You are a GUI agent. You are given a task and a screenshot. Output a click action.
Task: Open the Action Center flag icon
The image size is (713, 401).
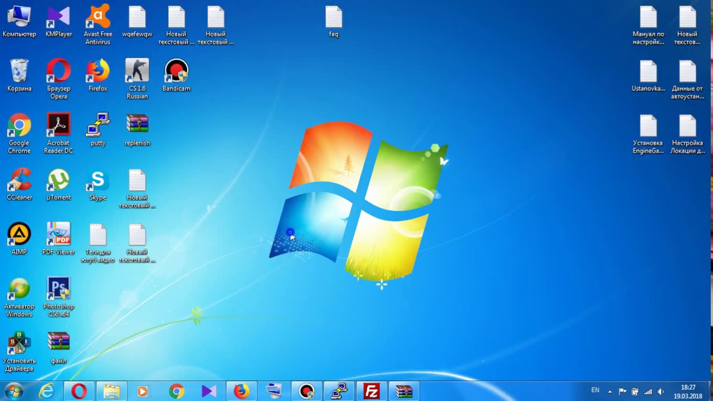[x=622, y=392]
